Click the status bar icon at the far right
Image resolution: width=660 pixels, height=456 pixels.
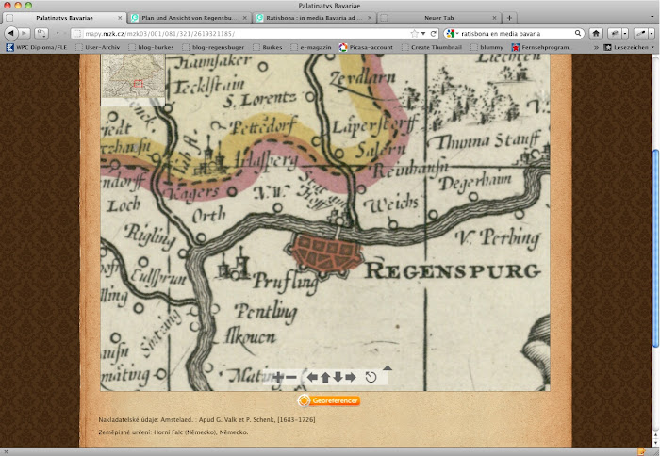[x=641, y=452]
